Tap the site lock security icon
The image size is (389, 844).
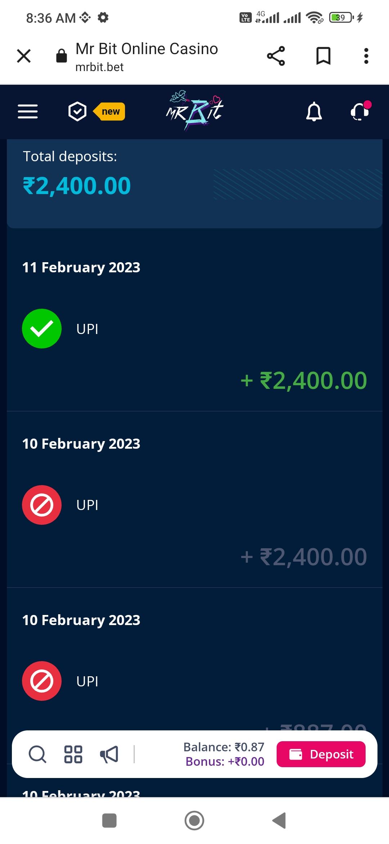click(62, 56)
